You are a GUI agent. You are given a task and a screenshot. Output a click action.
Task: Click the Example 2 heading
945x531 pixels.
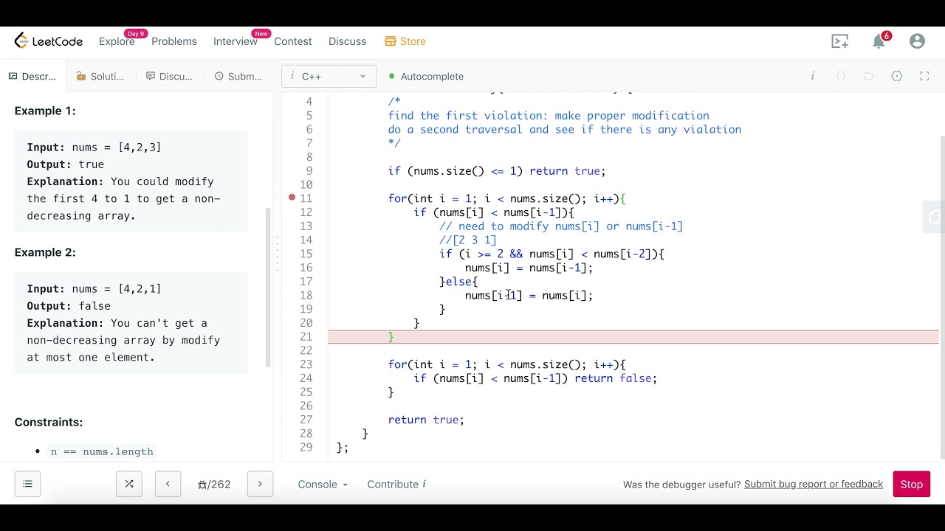(x=45, y=252)
